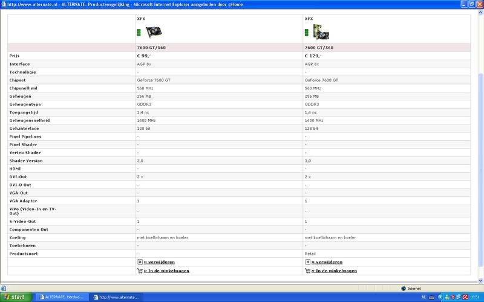Click the 'Koeling' row label

[18, 237]
